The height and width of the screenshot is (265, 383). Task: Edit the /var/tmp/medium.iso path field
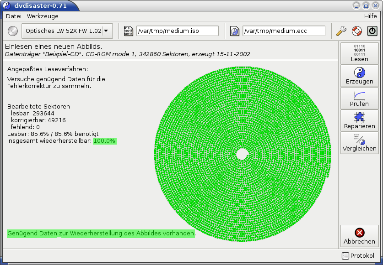pos(178,31)
